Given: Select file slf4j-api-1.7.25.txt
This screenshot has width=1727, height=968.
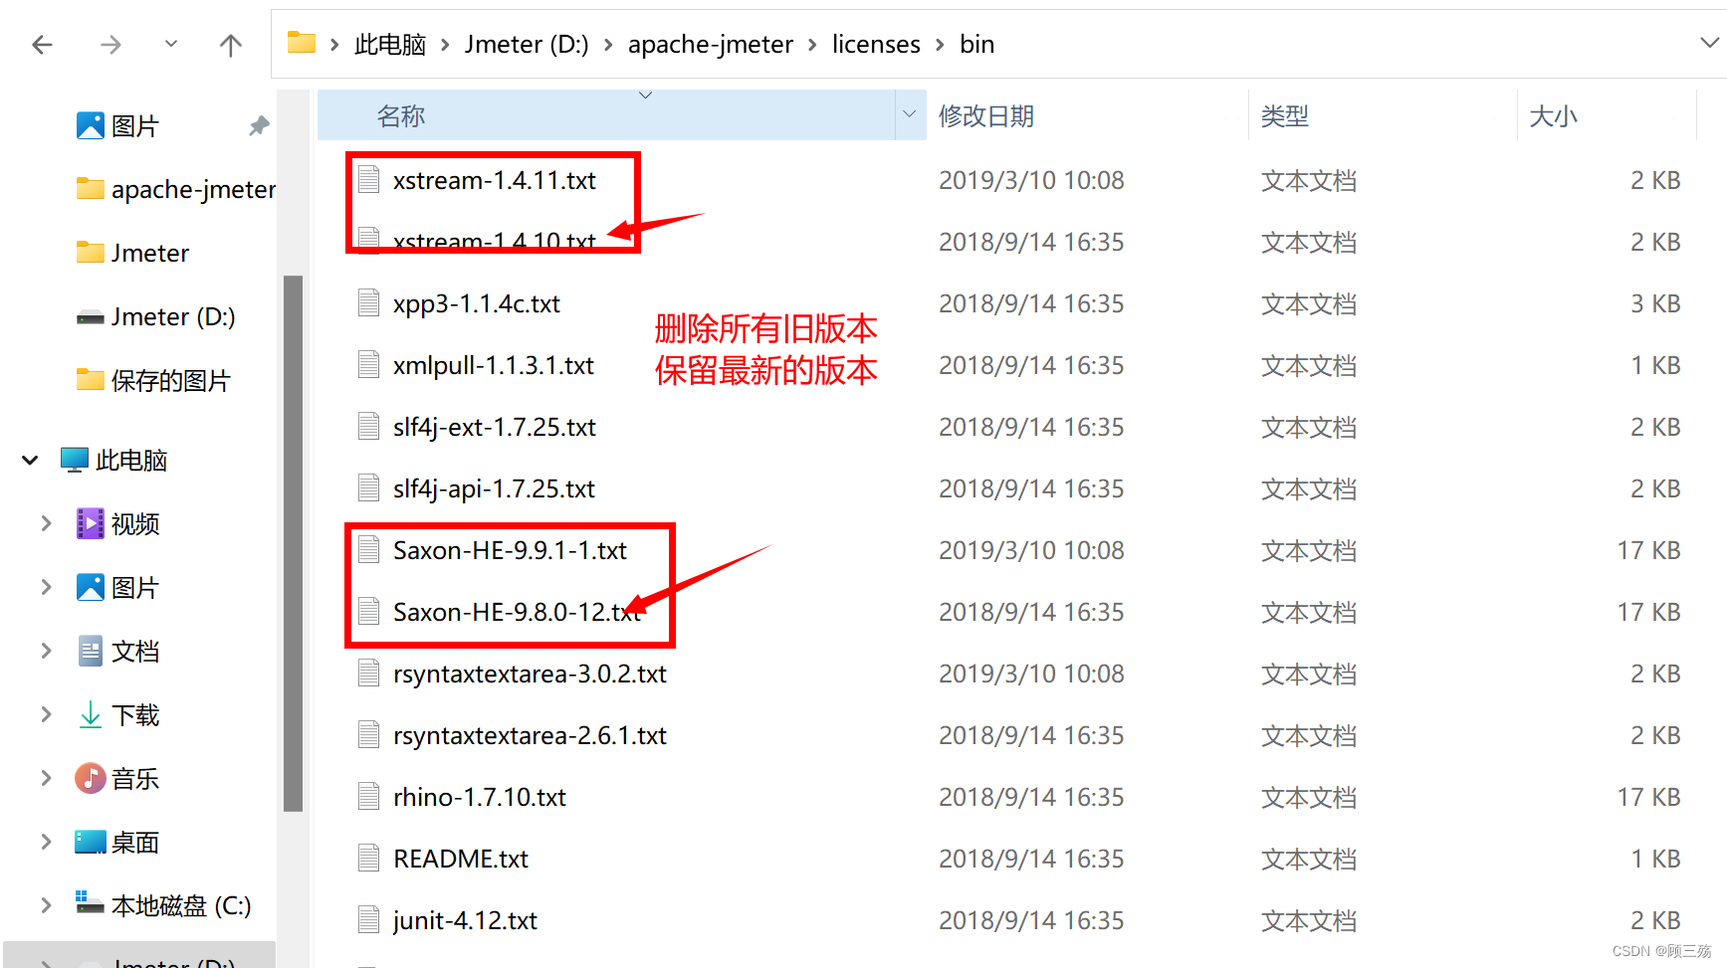Looking at the screenshot, I should pos(495,488).
